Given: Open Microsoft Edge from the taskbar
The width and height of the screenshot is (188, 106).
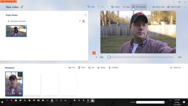Looking at the screenshot, I should (x=7, y=100).
